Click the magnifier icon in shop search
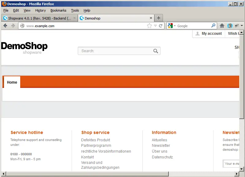The height and width of the screenshot is (177, 245). coord(156,51)
